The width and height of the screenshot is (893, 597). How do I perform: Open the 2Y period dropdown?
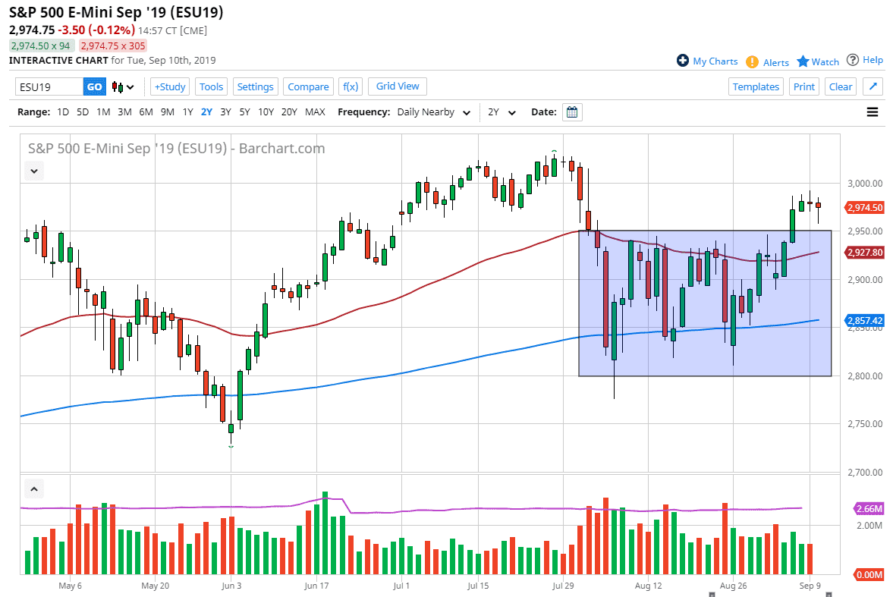(502, 112)
